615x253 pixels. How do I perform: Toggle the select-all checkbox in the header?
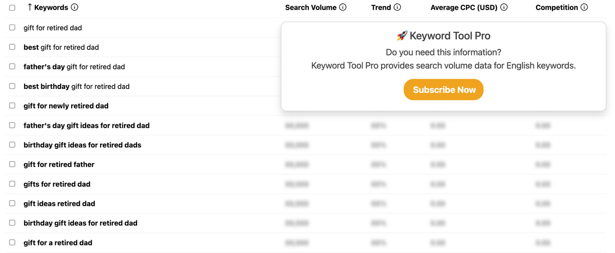pos(12,8)
